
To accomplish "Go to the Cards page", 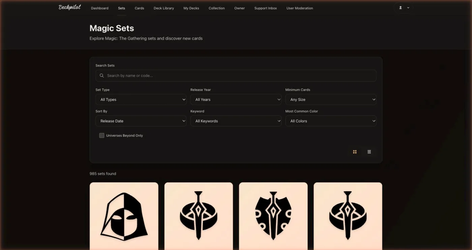I will click(139, 8).
